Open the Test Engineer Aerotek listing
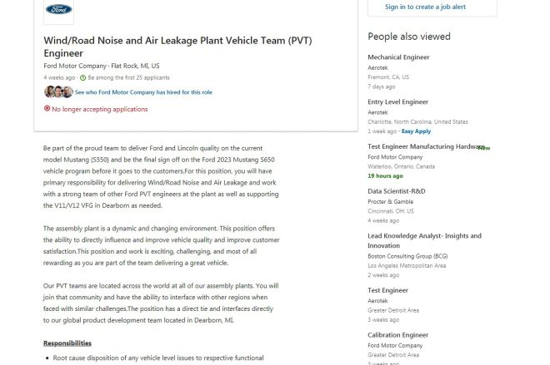550x365 pixels. coord(388,290)
